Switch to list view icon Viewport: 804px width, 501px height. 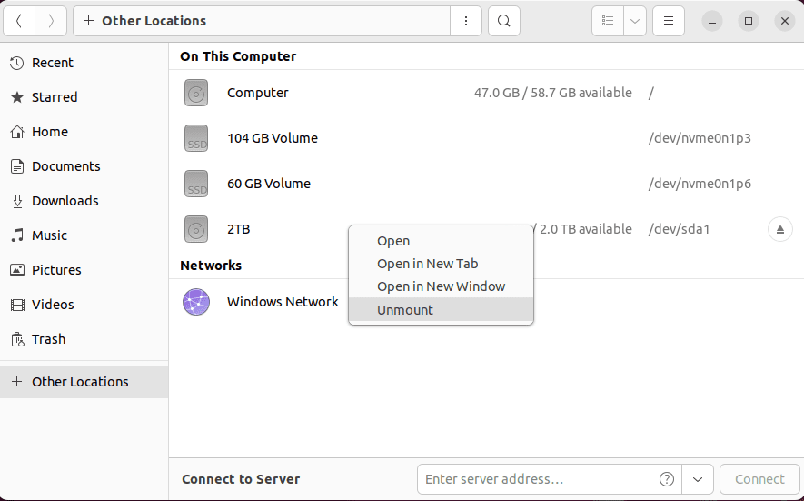[x=608, y=21]
